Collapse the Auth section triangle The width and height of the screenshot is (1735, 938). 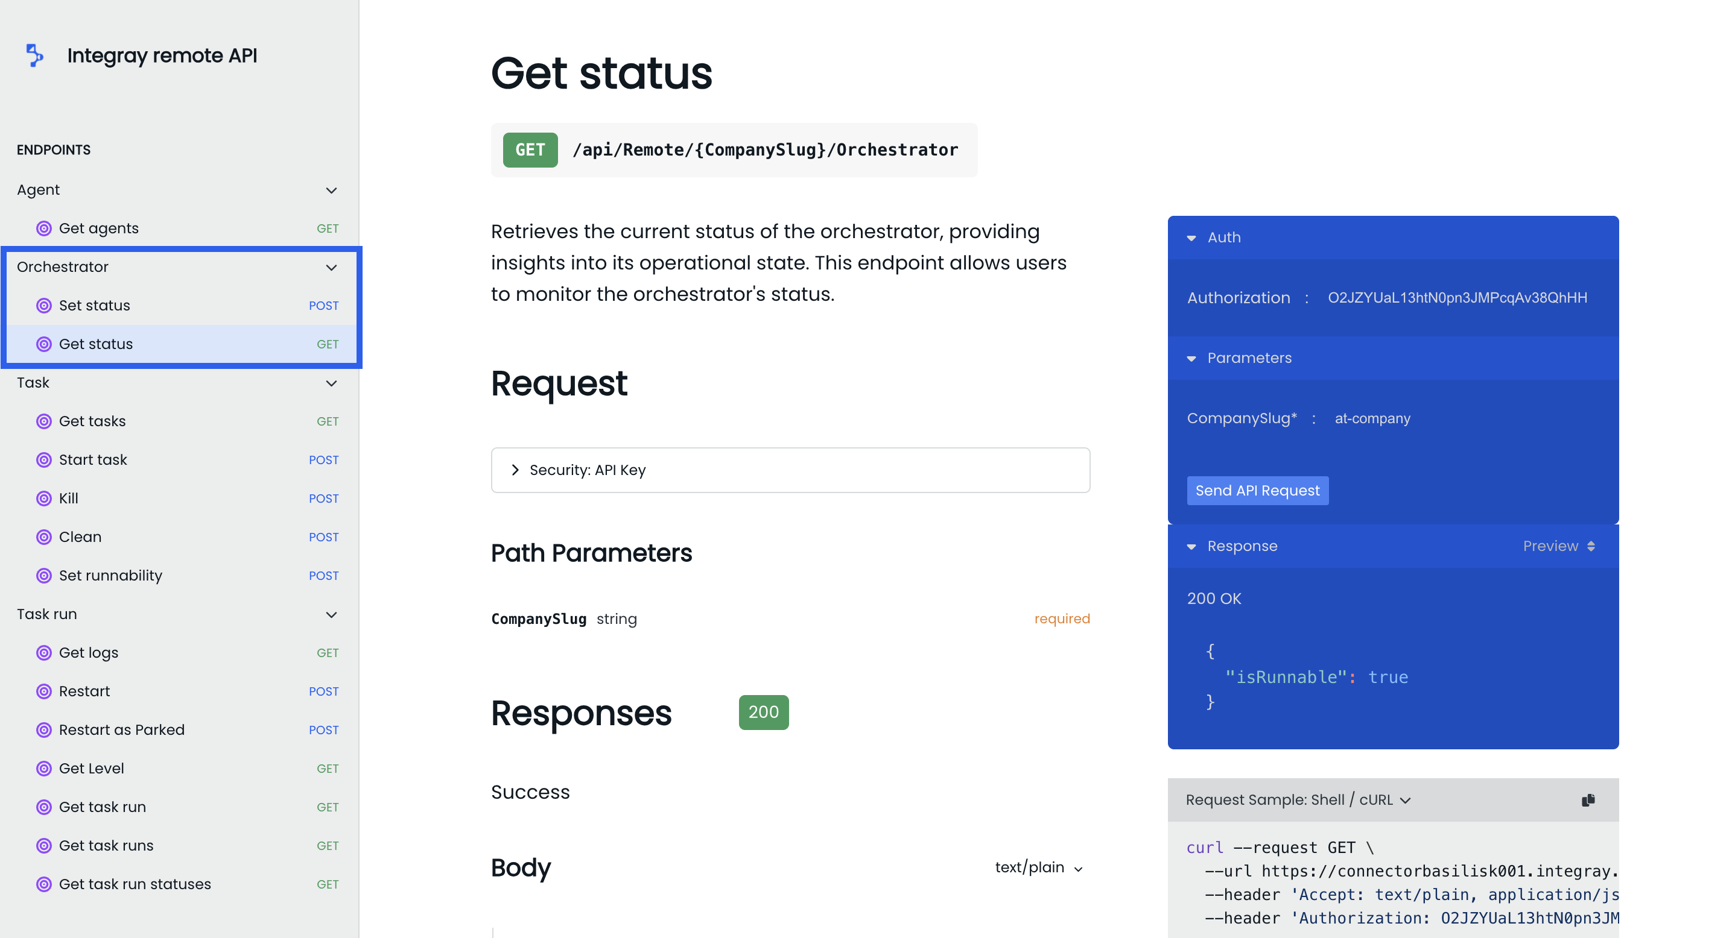pyautogui.click(x=1191, y=238)
